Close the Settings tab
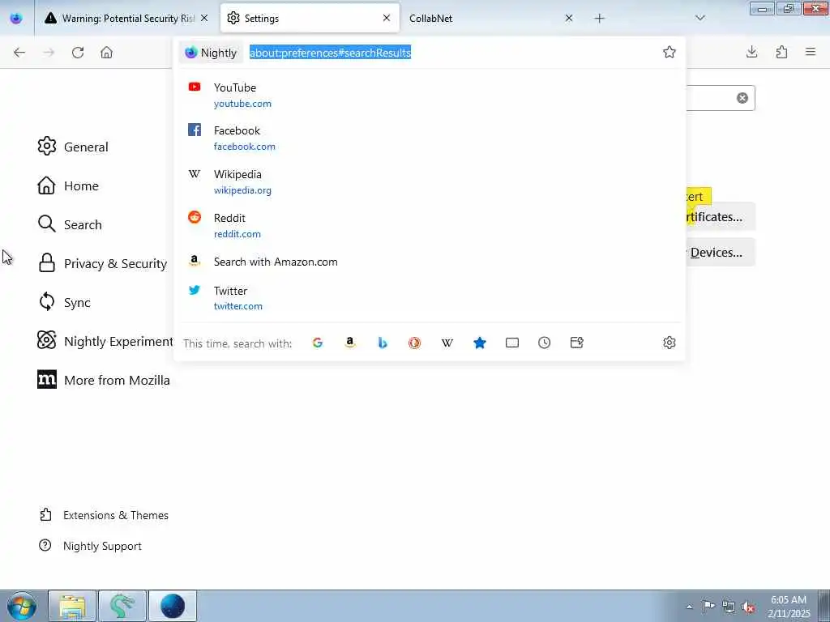 click(387, 18)
